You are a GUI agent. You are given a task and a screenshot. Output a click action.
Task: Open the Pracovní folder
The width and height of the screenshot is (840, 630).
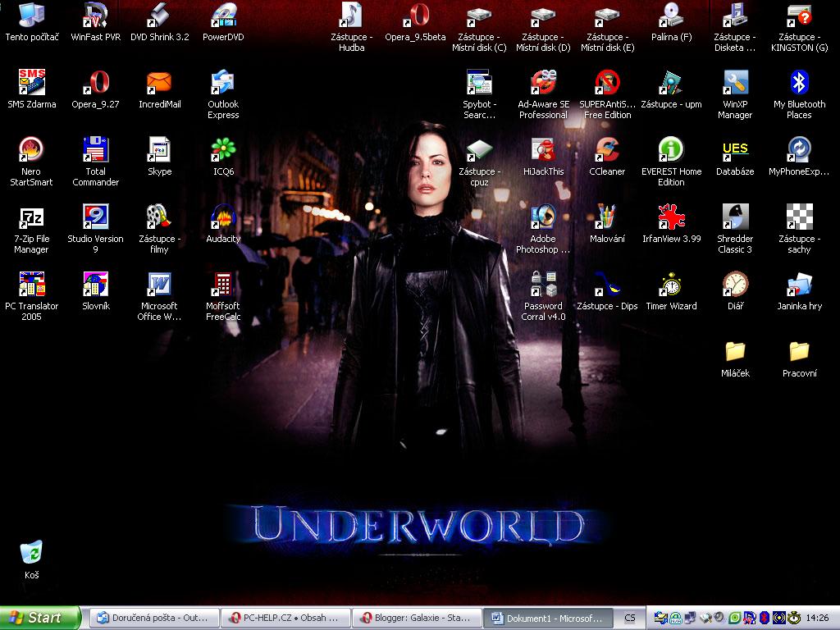(x=799, y=353)
